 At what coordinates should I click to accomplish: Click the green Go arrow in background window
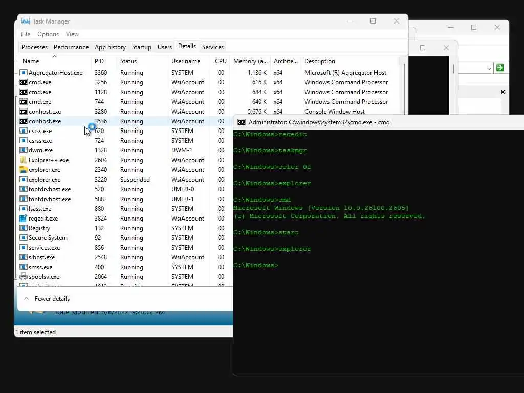pyautogui.click(x=500, y=68)
